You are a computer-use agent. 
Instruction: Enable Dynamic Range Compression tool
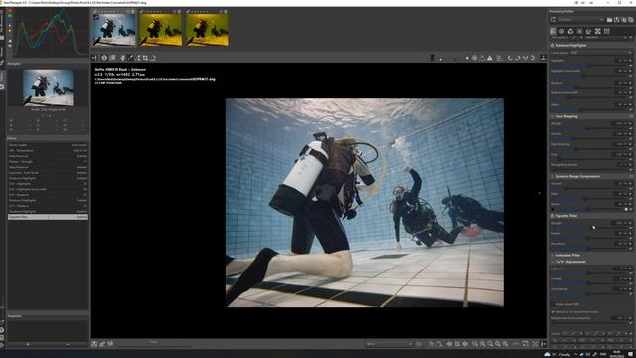(553, 177)
